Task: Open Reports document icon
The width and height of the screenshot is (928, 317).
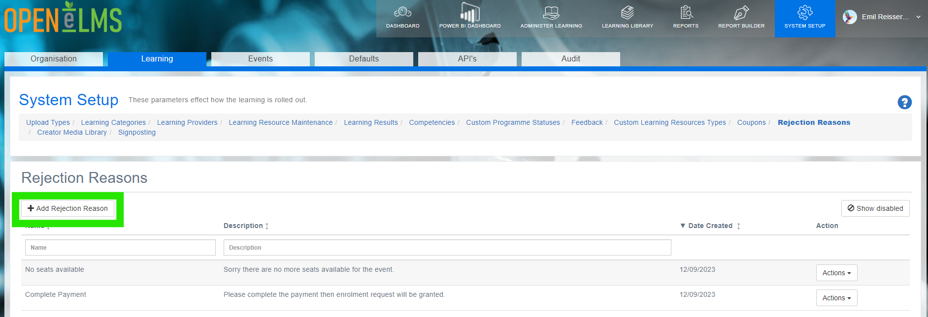Action: [686, 12]
